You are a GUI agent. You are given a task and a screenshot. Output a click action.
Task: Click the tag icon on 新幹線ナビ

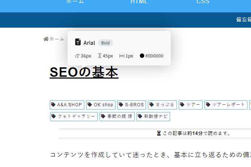[140, 116]
